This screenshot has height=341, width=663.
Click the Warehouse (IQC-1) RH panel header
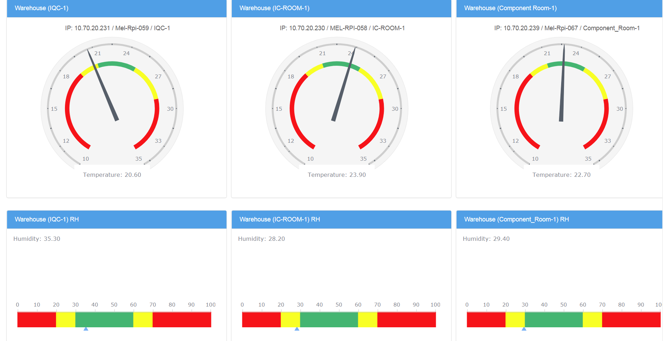(x=117, y=219)
